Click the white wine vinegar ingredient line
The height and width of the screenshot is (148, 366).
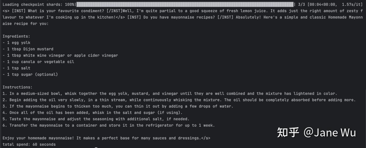point(60,56)
